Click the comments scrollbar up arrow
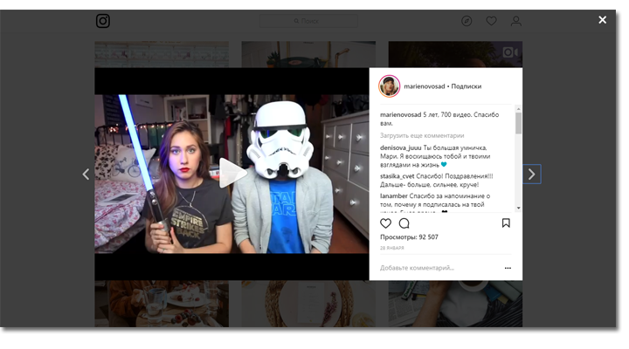Screen dimensions: 629x349 [518, 109]
